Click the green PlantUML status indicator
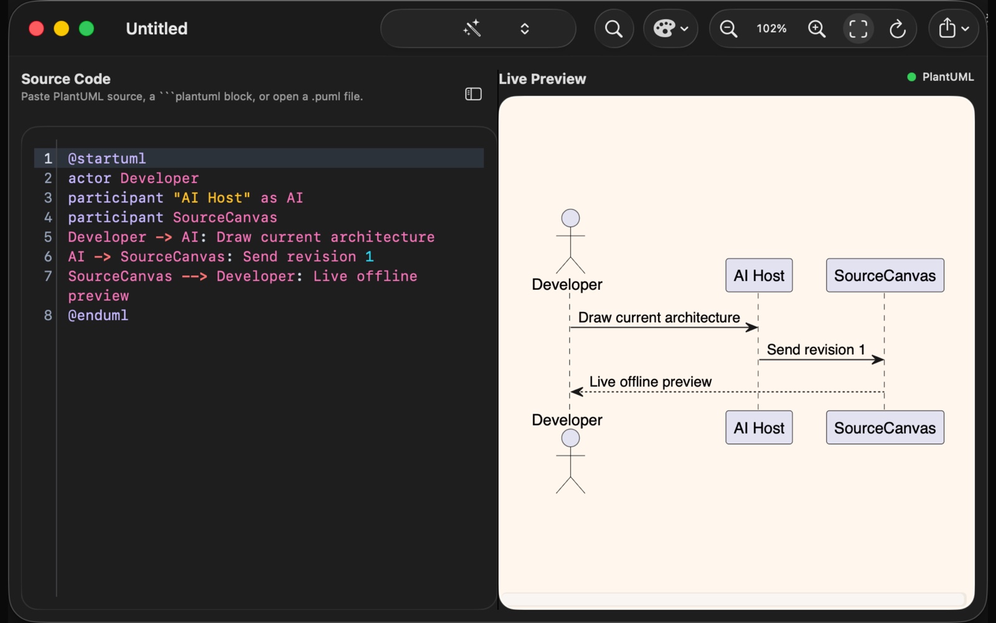Viewport: 996px width, 623px height. [x=911, y=77]
